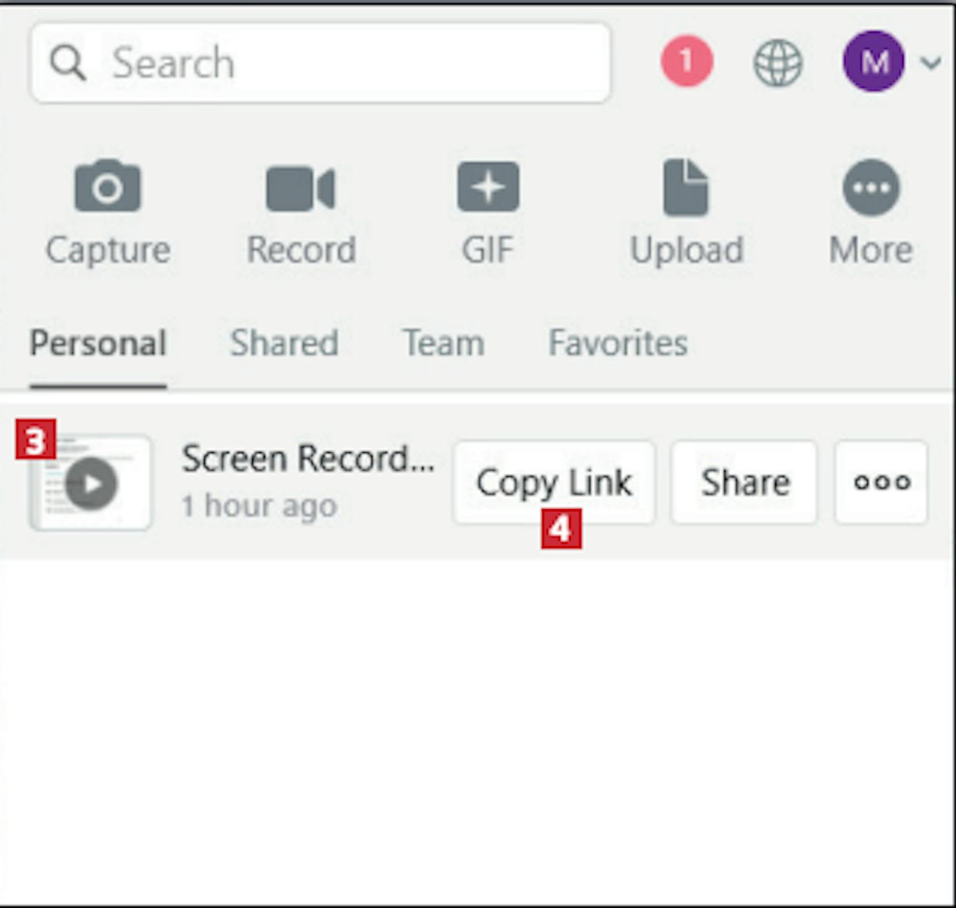Open the Team tab
The image size is (956, 908).
444,343
